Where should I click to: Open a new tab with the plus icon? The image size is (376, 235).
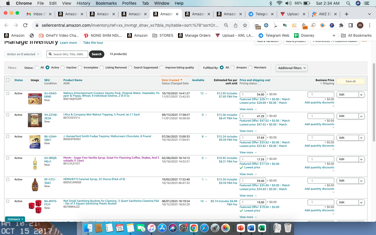pos(347,14)
